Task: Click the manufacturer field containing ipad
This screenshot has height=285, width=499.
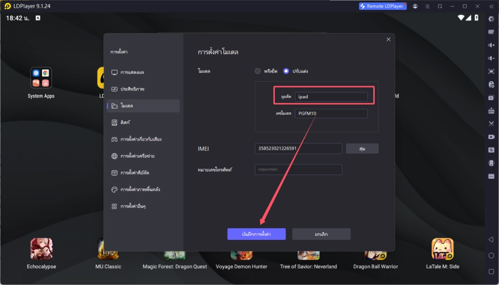Action: (331, 97)
